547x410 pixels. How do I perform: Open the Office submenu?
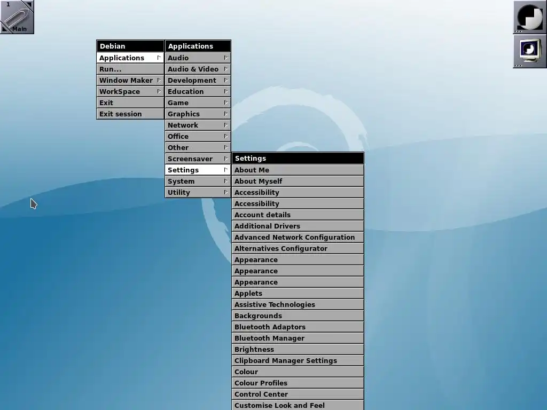click(198, 136)
